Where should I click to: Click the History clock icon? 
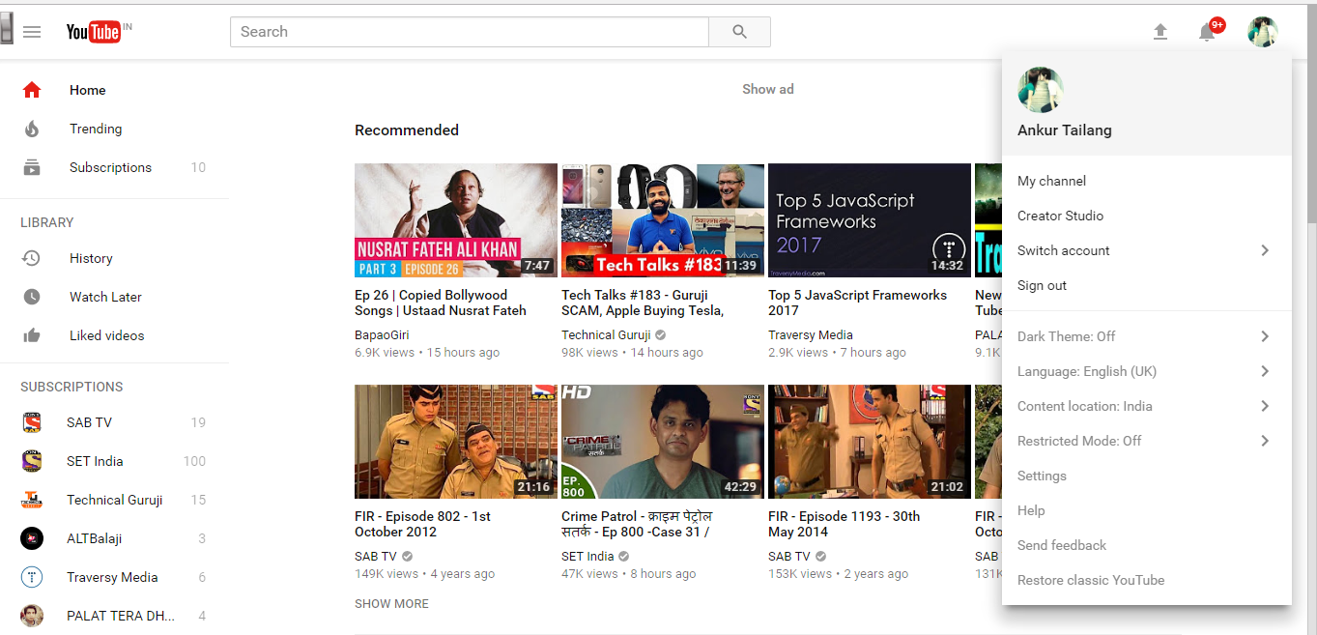32,258
